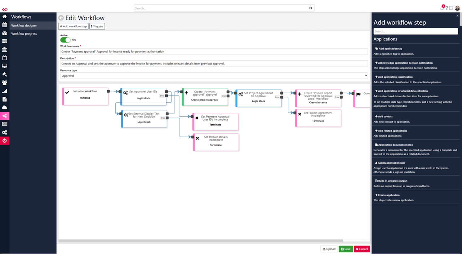Click the gavel hammer sidebar icon
Viewport: 462px width, 254px height.
4,74
